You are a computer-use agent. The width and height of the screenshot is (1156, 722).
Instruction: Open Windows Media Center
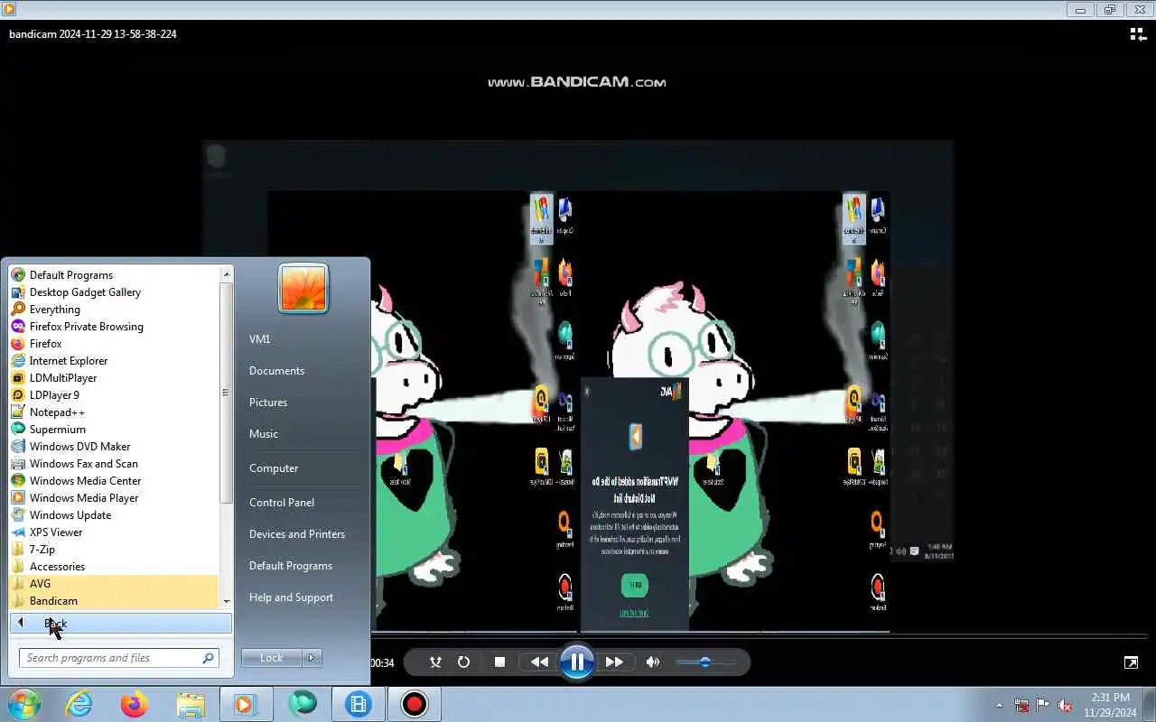point(85,481)
